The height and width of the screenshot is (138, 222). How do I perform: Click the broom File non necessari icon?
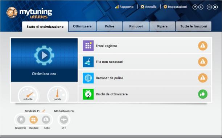coord(88,62)
